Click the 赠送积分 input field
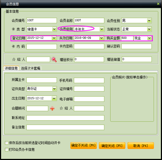This screenshot has height=160, width=162. (89, 59)
